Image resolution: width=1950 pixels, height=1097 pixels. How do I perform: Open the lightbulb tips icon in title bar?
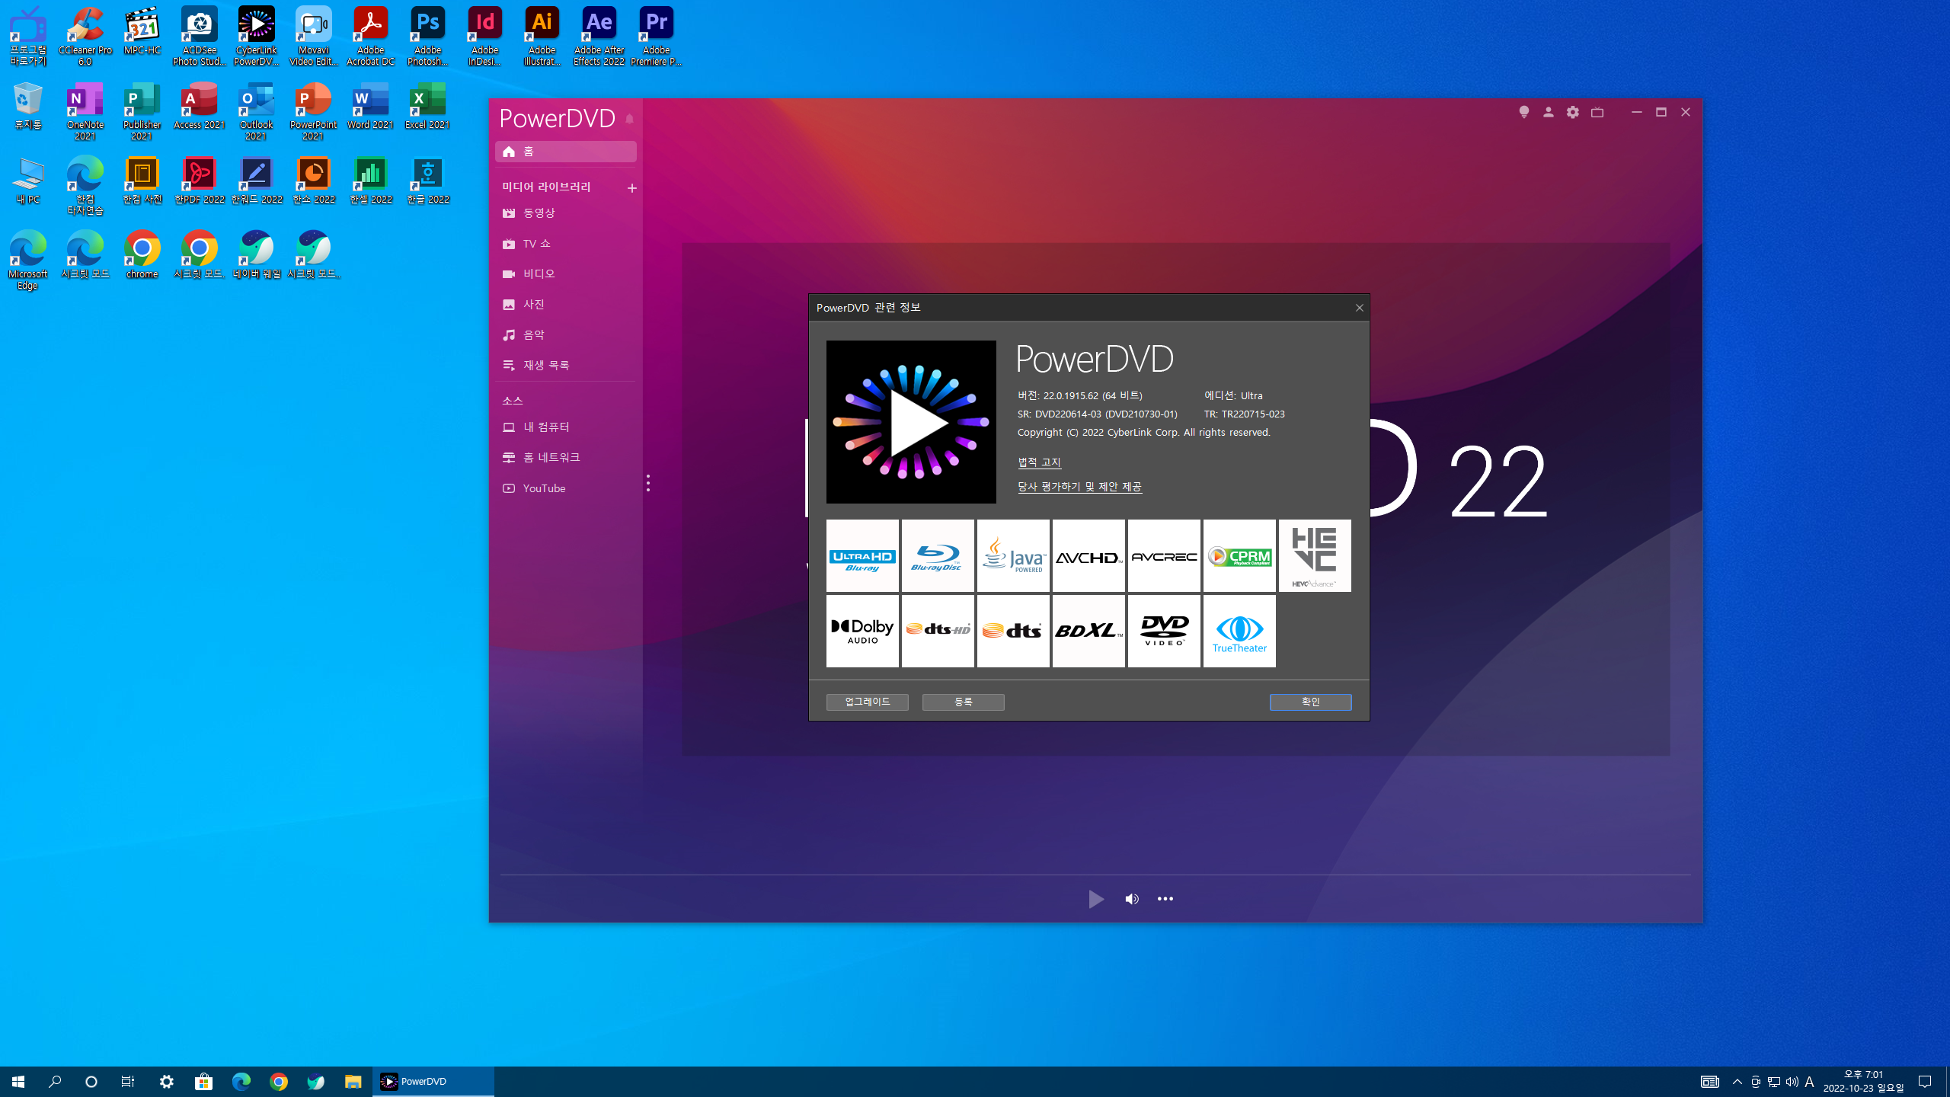click(x=1523, y=112)
